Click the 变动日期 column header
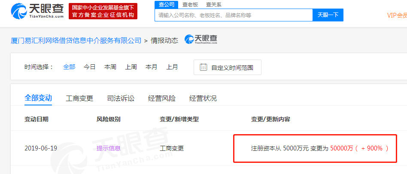The image size is (407, 174). 36,120
